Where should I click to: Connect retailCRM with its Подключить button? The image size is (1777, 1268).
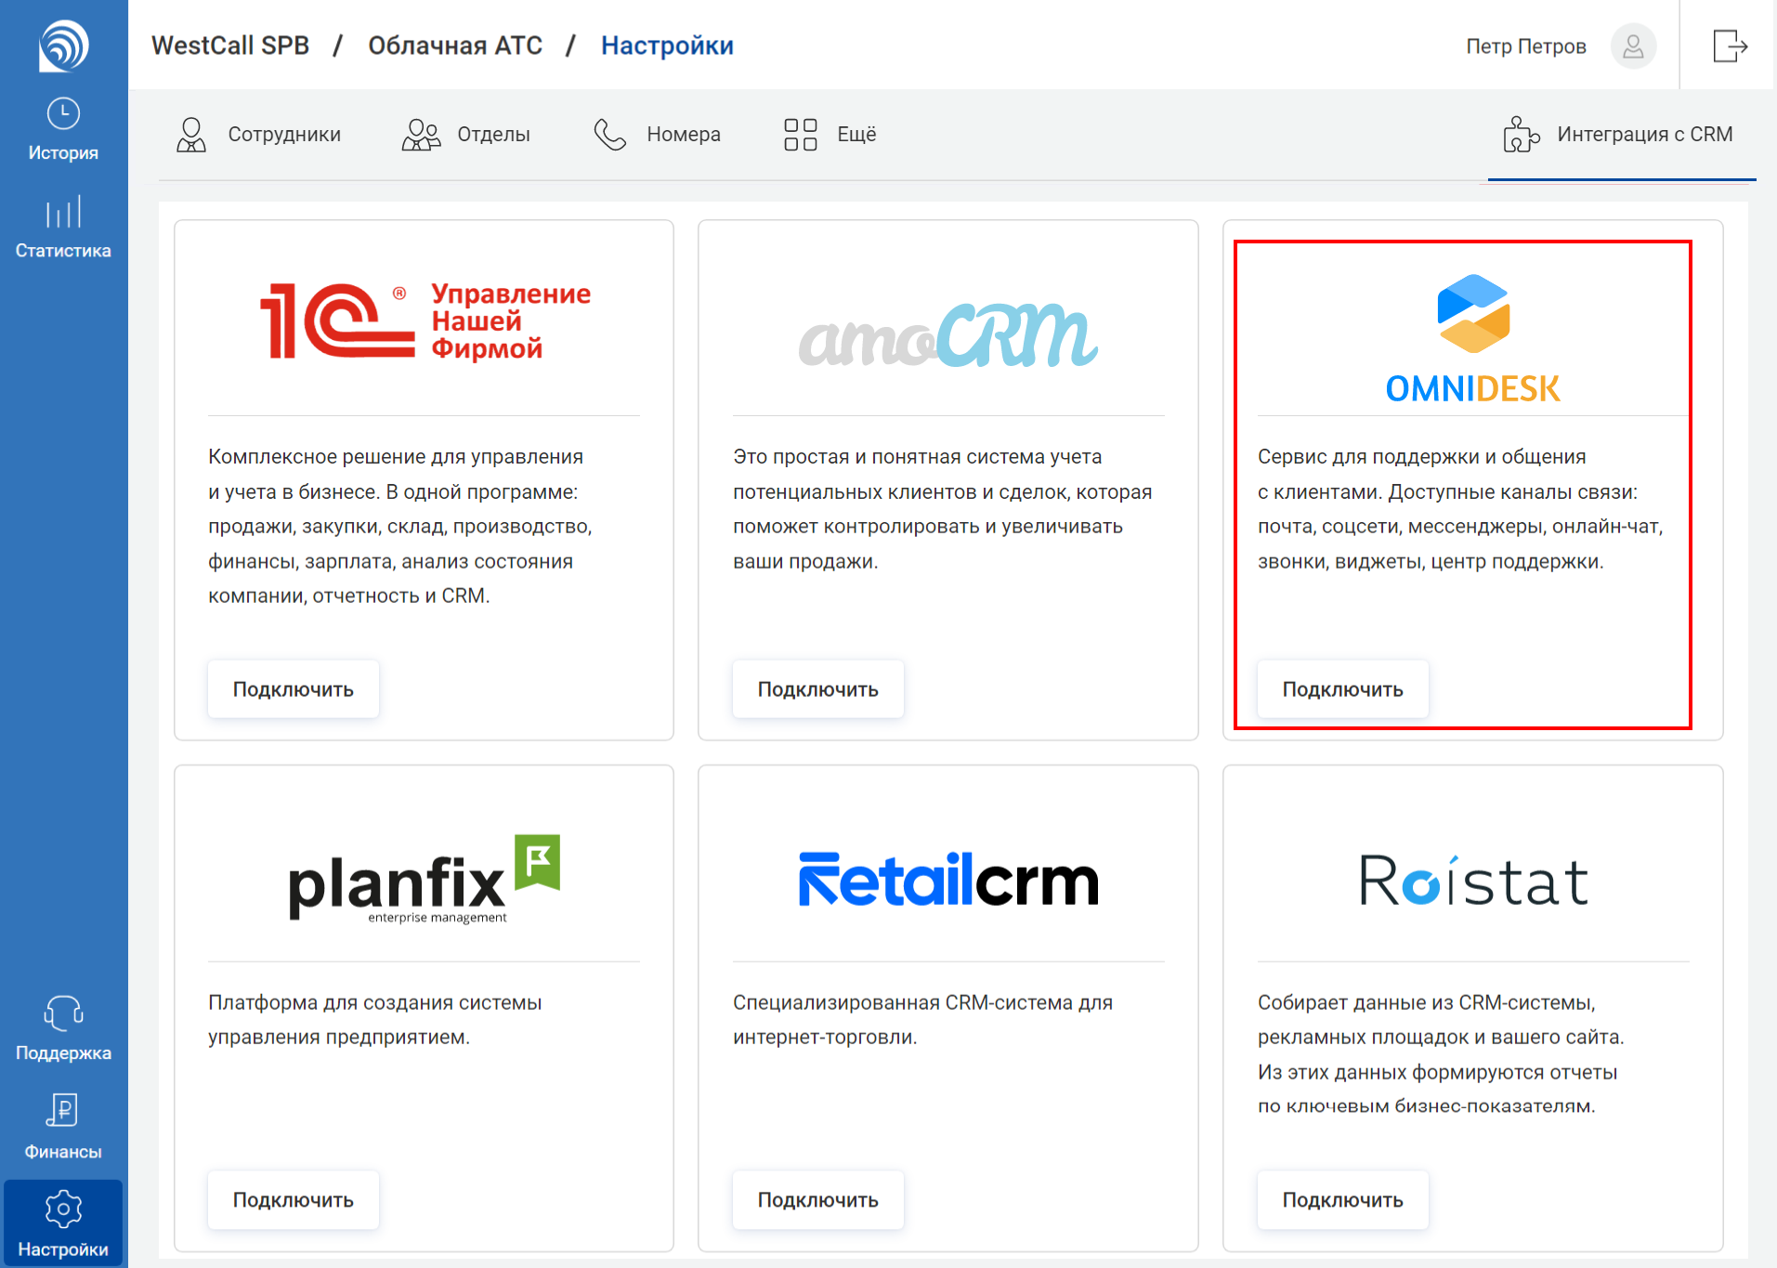[818, 1200]
